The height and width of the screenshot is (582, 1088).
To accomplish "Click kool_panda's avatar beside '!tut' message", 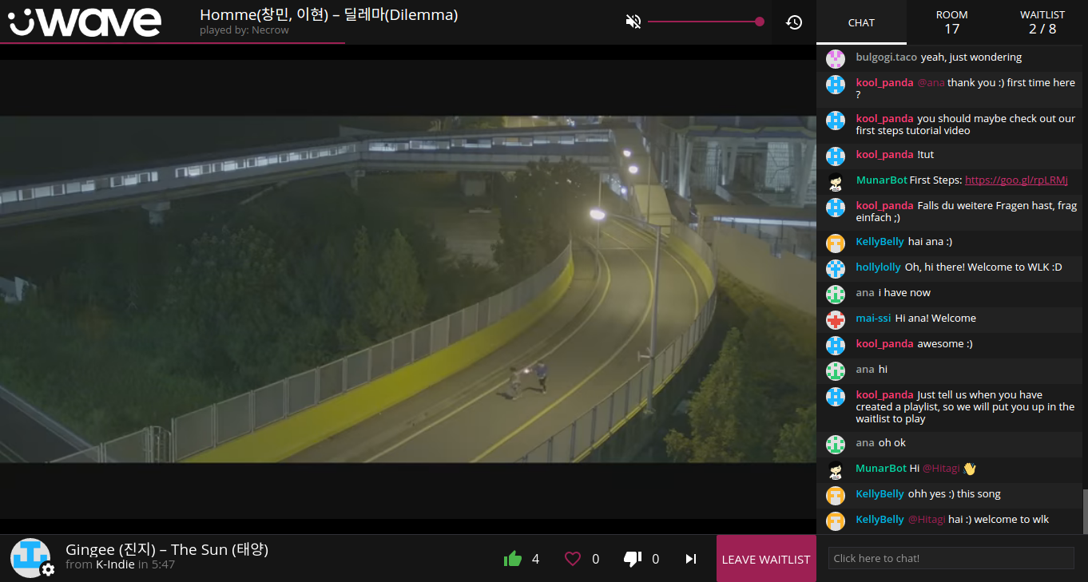I will coord(836,156).
